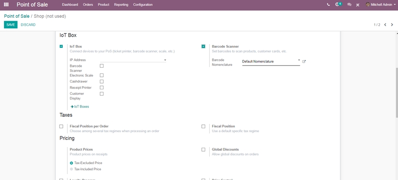This screenshot has width=398, height=180.
Task: Click the developer tools icon
Action: [358, 4]
